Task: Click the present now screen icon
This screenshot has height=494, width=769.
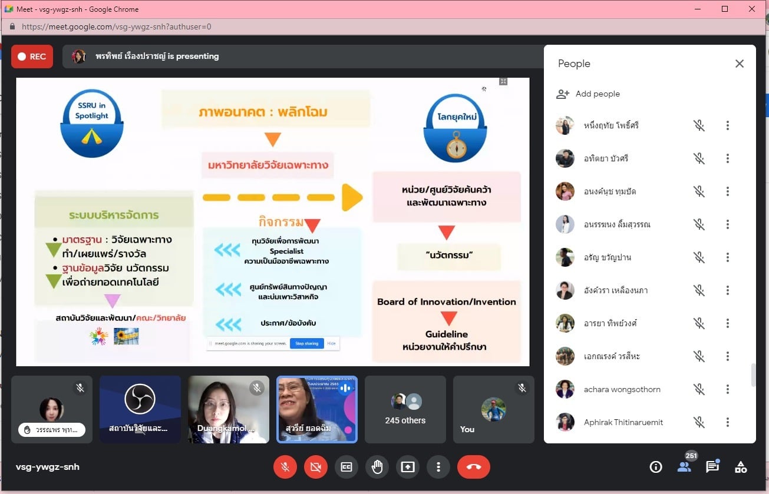Action: (408, 467)
